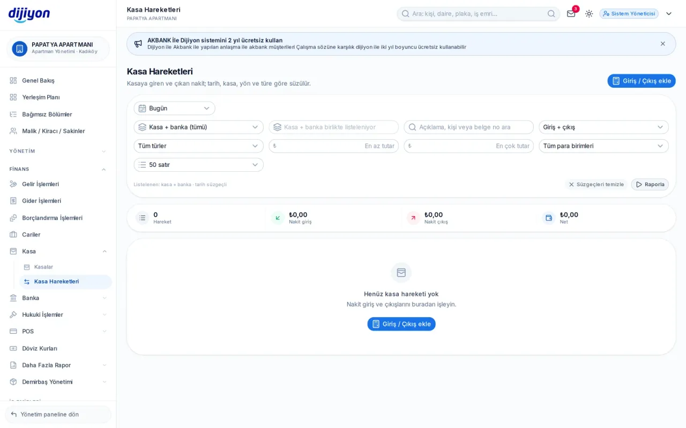Viewport: 686px width, 428px height.
Task: Click the search magnifier icon in top bar
Action: [551, 13]
